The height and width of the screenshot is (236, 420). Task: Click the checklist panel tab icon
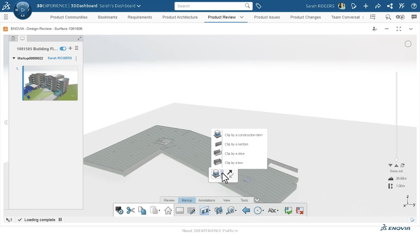(x=13, y=38)
